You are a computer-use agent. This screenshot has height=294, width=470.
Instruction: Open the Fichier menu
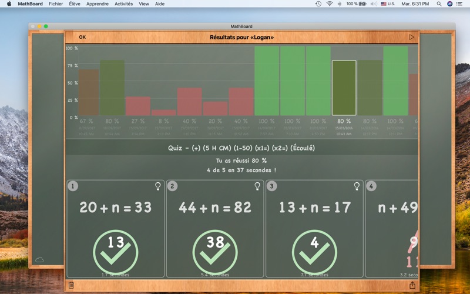[56, 4]
